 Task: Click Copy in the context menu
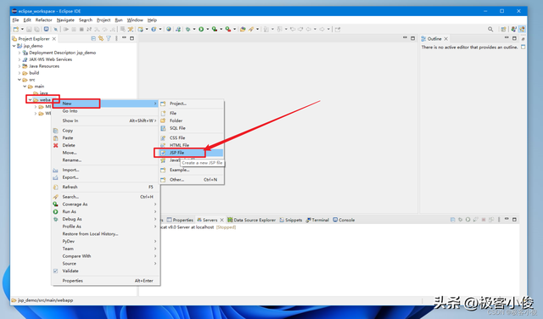coord(105,131)
